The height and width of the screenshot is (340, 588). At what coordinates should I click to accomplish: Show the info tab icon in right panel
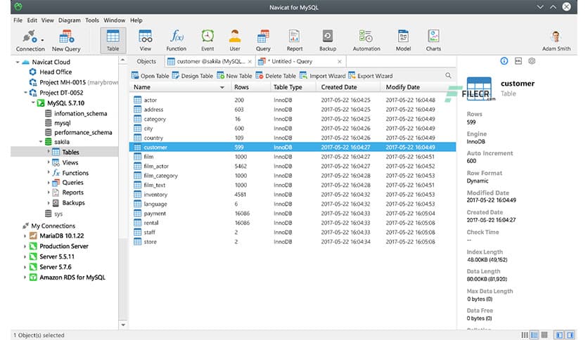tap(504, 61)
